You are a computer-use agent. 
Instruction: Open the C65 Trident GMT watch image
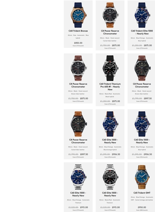pyautogui.click(x=142, y=177)
